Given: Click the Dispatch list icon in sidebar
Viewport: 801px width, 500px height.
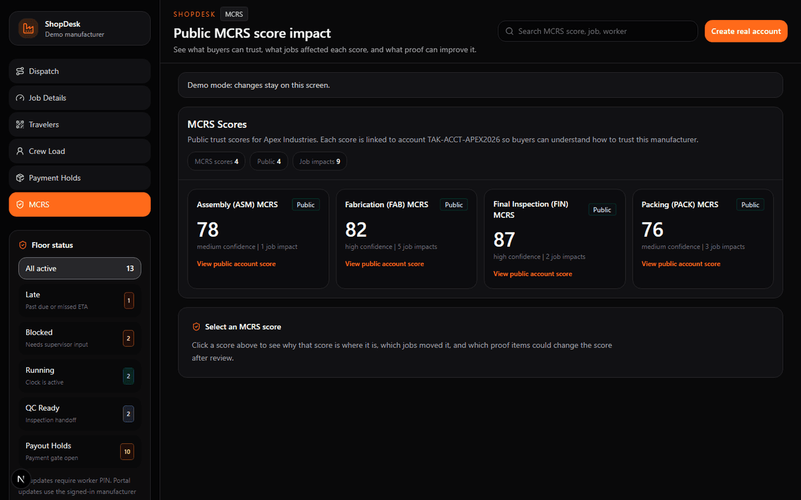Looking at the screenshot, I should click(x=20, y=71).
